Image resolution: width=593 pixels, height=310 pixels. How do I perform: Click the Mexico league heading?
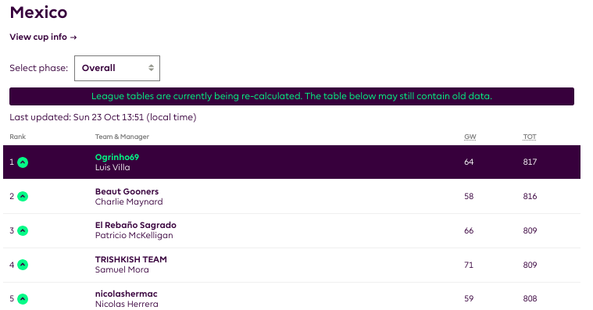tap(38, 12)
